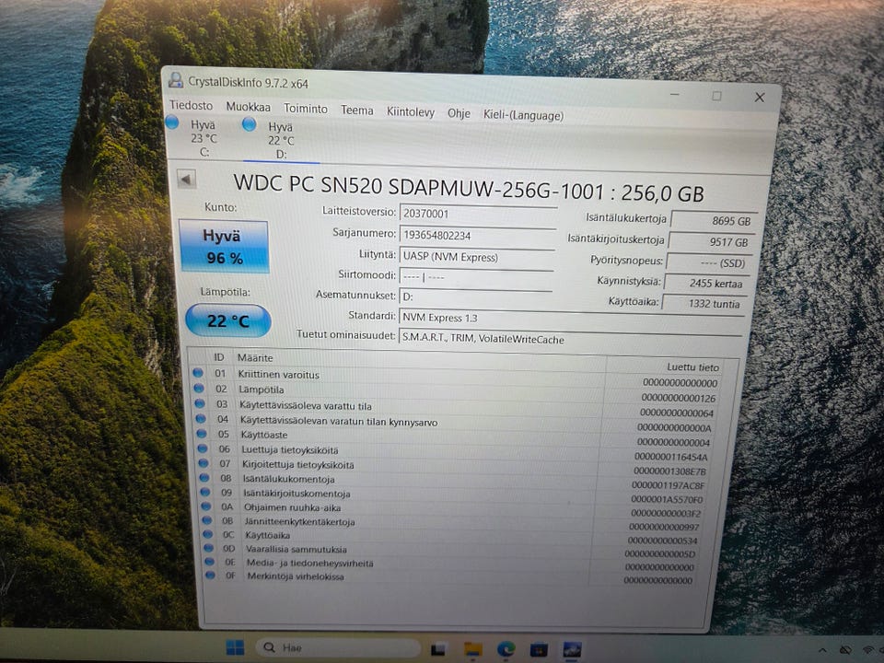Viewport: 884px width, 663px height.
Task: Select the Ohjaimen ruuhka-aika row
Action: (x=456, y=509)
